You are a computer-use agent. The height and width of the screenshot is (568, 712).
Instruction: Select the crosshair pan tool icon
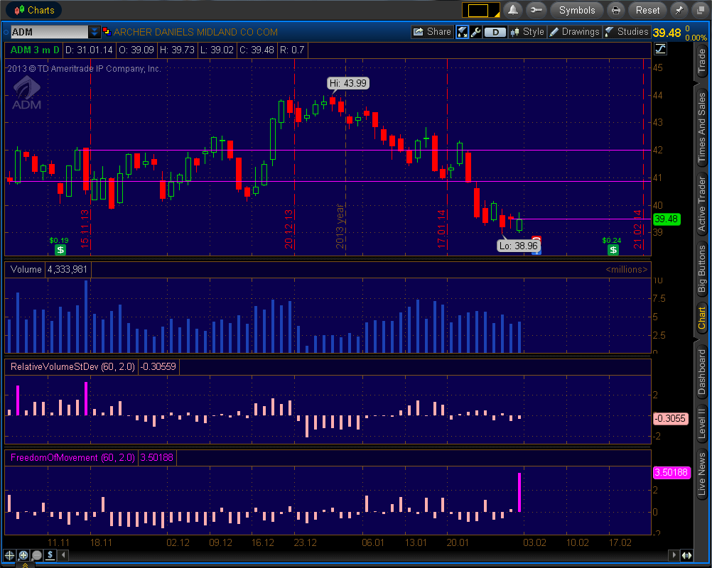[9, 555]
